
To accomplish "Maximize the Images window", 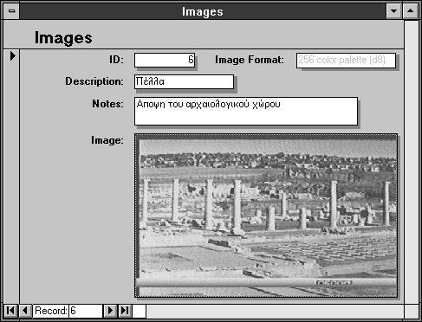I will coord(410,11).
